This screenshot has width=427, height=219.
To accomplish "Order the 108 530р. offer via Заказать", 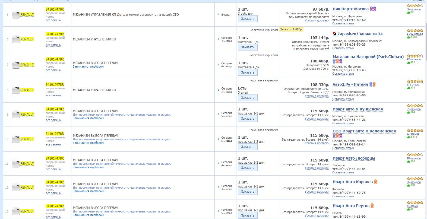I will coord(248,98).
